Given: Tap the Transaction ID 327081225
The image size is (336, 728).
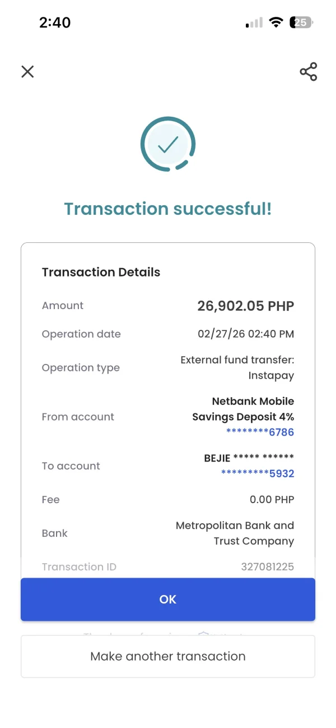Looking at the screenshot, I should click(267, 567).
